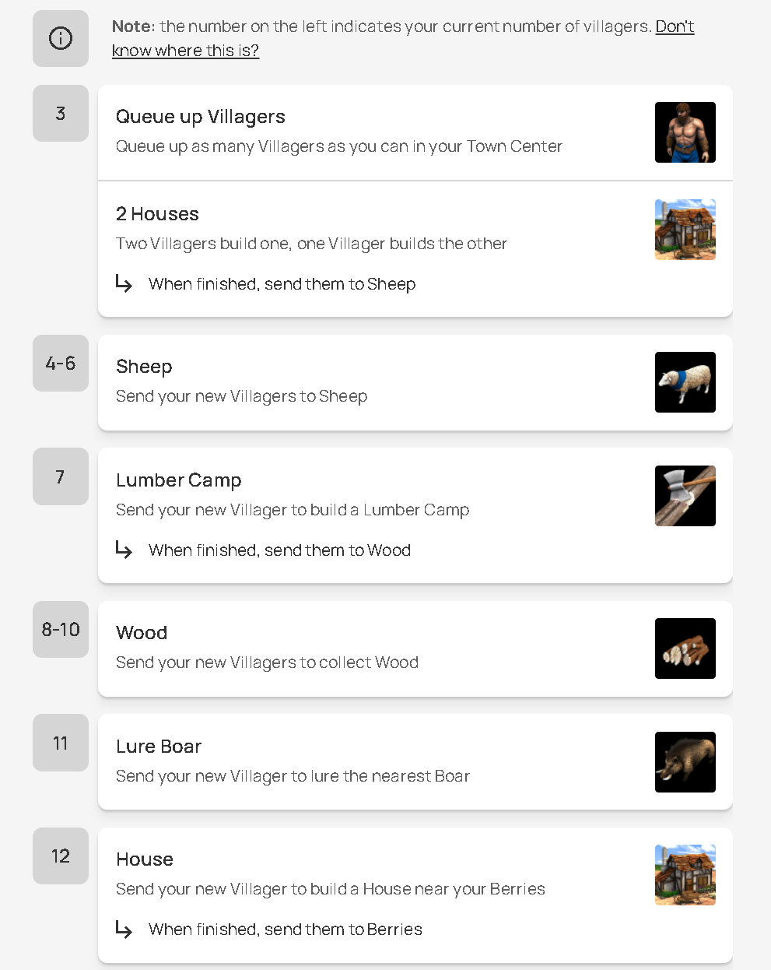
Task: Click the Boar icon
Action: [685, 762]
